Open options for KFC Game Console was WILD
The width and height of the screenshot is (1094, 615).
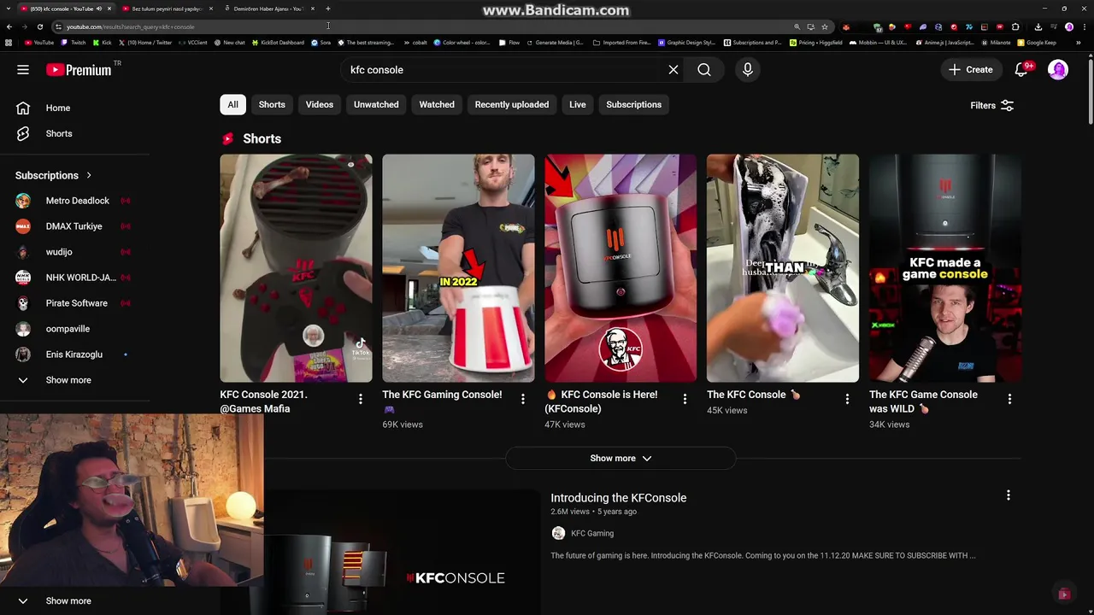[1009, 399]
